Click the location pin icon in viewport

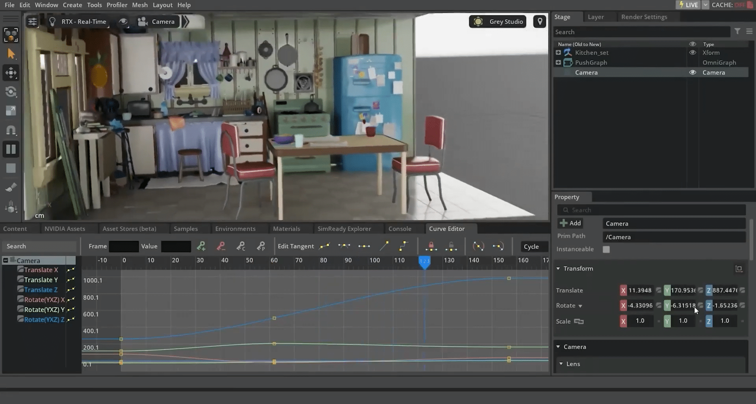[x=540, y=22]
